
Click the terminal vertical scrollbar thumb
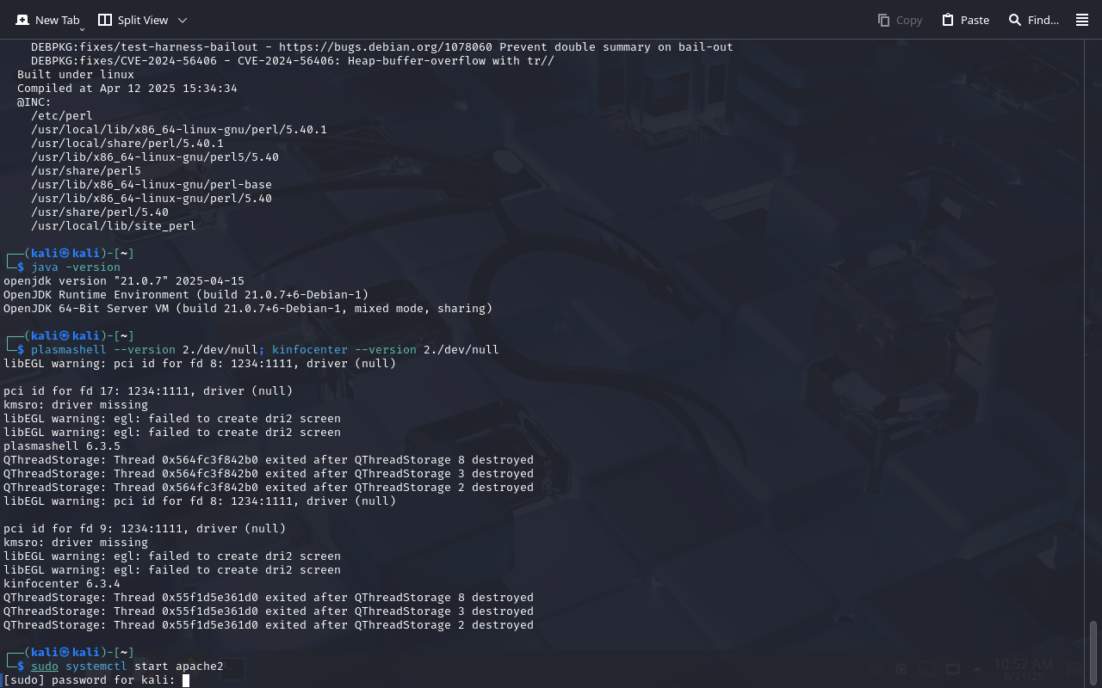pyautogui.click(x=1094, y=653)
